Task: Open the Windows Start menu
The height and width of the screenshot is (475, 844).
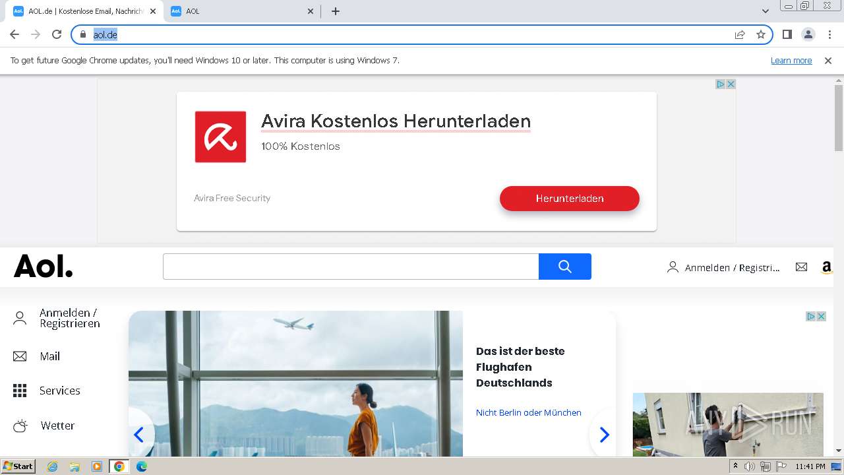Action: click(x=18, y=466)
